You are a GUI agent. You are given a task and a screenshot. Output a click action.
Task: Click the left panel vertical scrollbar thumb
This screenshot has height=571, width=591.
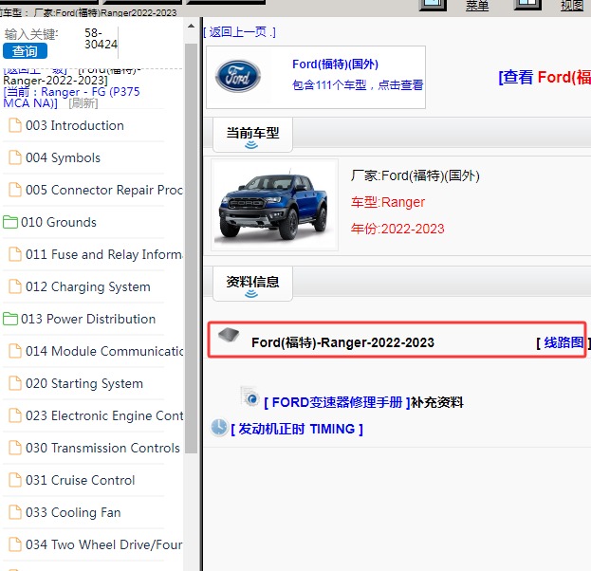pos(191,249)
